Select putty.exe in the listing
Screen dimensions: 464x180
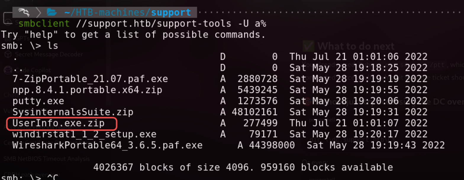point(38,101)
